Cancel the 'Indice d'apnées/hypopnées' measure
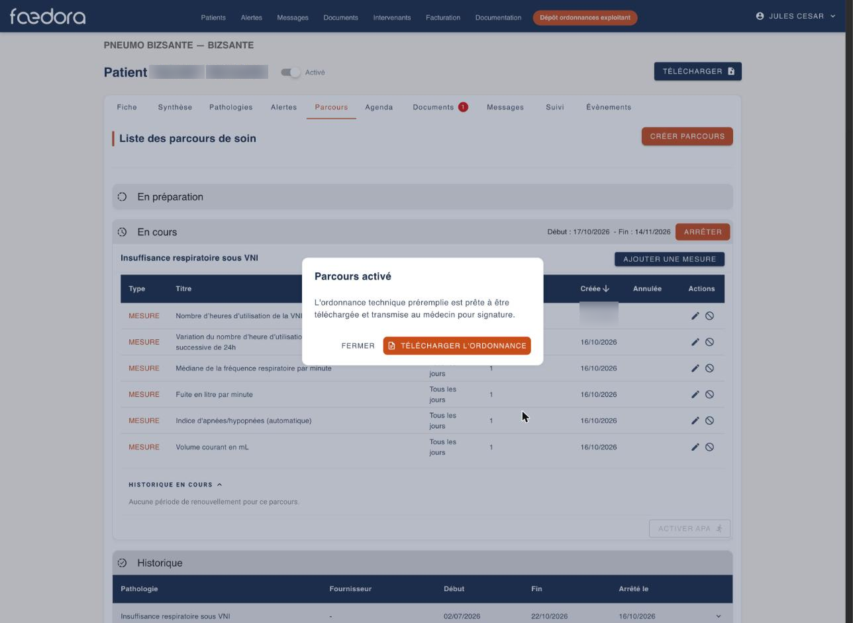Image resolution: width=853 pixels, height=623 pixels. [709, 421]
